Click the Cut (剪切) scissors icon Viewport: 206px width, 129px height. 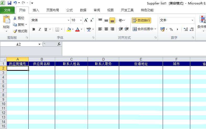coord(15,18)
